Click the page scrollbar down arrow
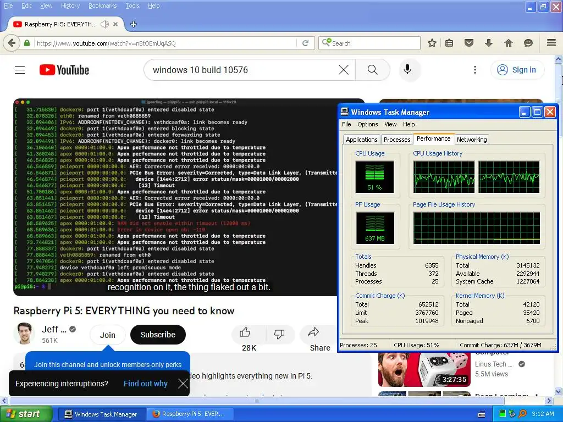This screenshot has width=563, height=422. (x=559, y=391)
